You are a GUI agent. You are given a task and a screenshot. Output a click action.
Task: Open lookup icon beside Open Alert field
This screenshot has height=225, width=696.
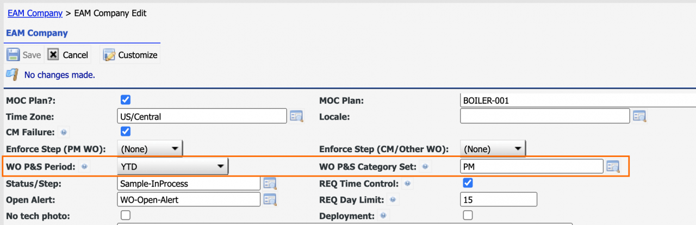coord(270,199)
